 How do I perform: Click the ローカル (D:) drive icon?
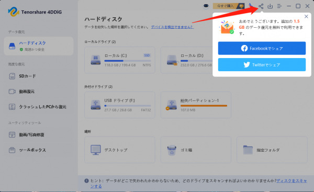pos(172,60)
